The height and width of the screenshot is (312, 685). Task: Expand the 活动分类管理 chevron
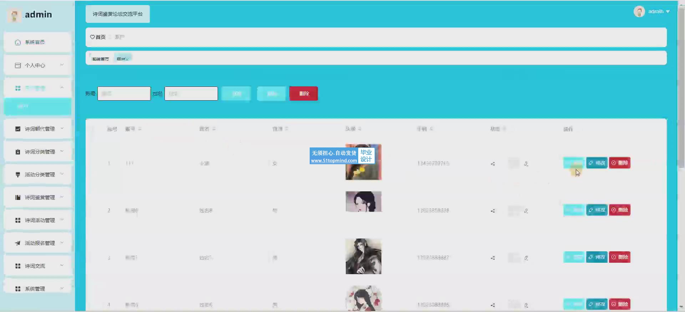point(62,174)
